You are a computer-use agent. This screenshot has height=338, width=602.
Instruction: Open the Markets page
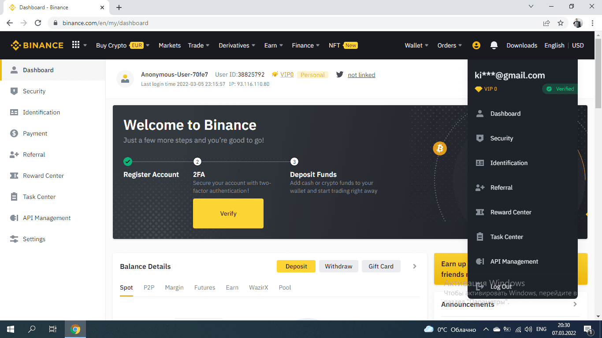[170, 45]
